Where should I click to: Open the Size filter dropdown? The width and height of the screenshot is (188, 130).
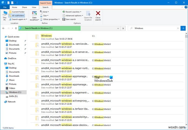[44, 16]
